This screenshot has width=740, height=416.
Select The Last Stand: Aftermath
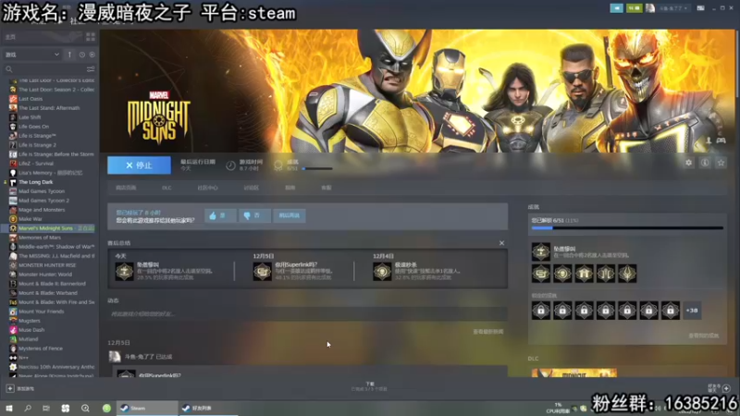pyautogui.click(x=49, y=108)
